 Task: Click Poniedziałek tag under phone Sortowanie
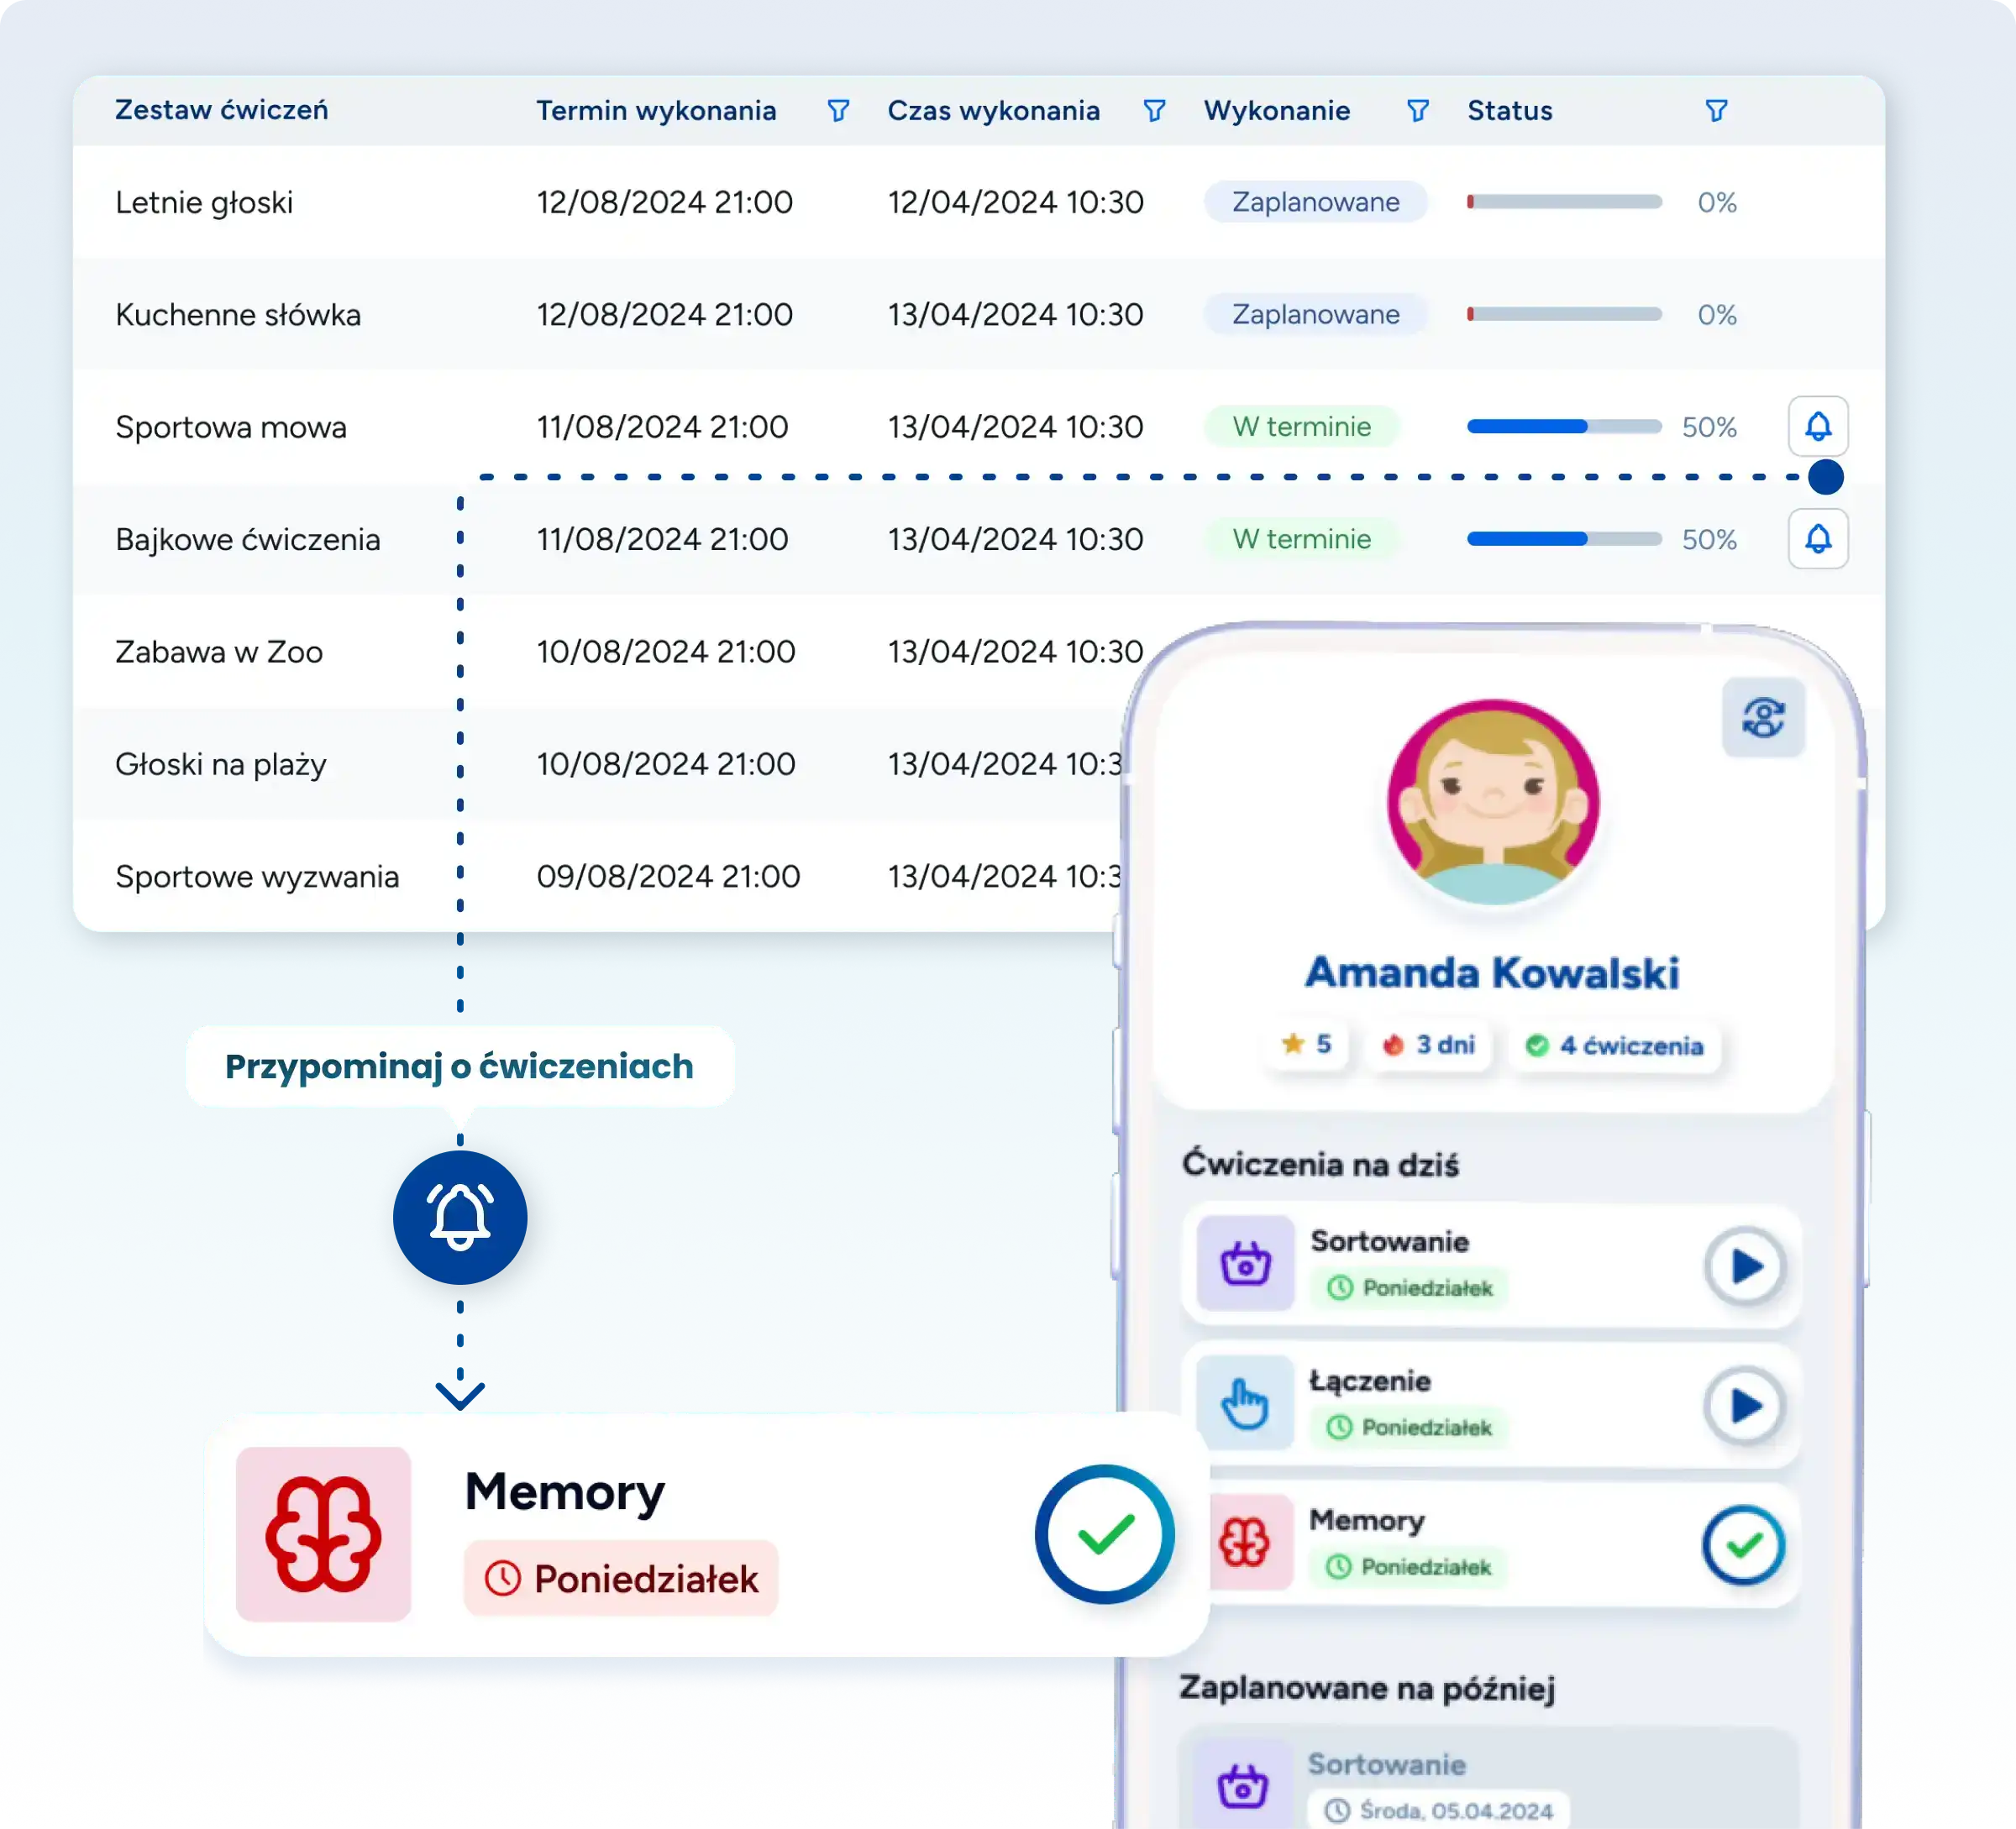pyautogui.click(x=1410, y=1287)
